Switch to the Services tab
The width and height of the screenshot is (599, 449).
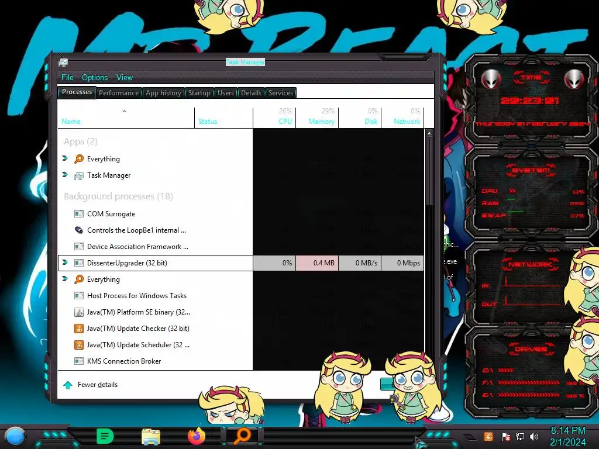tap(280, 93)
